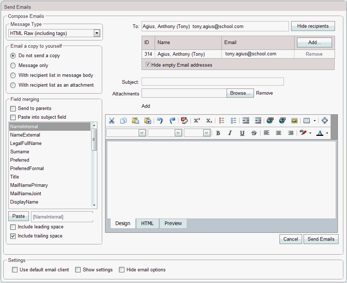The height and width of the screenshot is (283, 347).
Task: Enable 'Show settings' checkbox
Action: [78, 270]
